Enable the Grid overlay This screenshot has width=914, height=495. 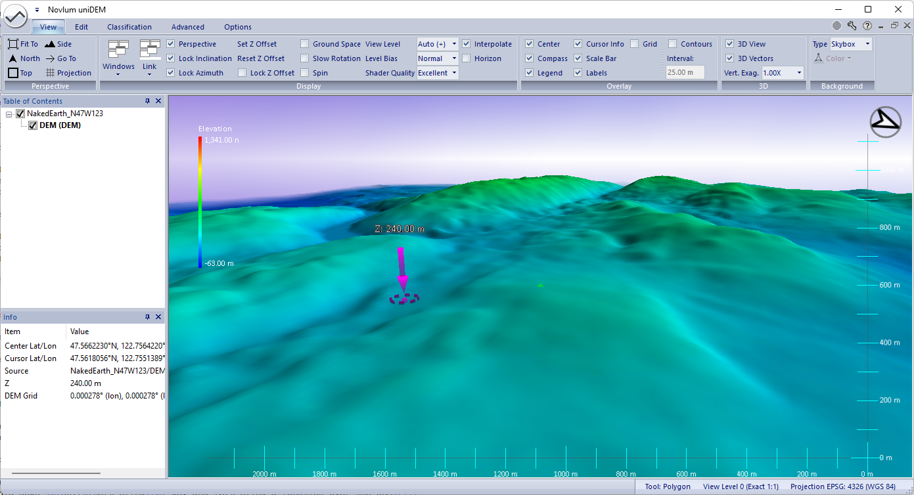(x=635, y=44)
